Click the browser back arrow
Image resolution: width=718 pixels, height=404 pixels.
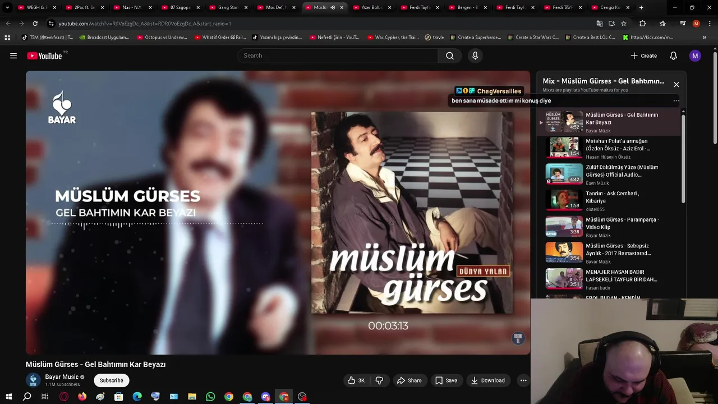(8, 24)
